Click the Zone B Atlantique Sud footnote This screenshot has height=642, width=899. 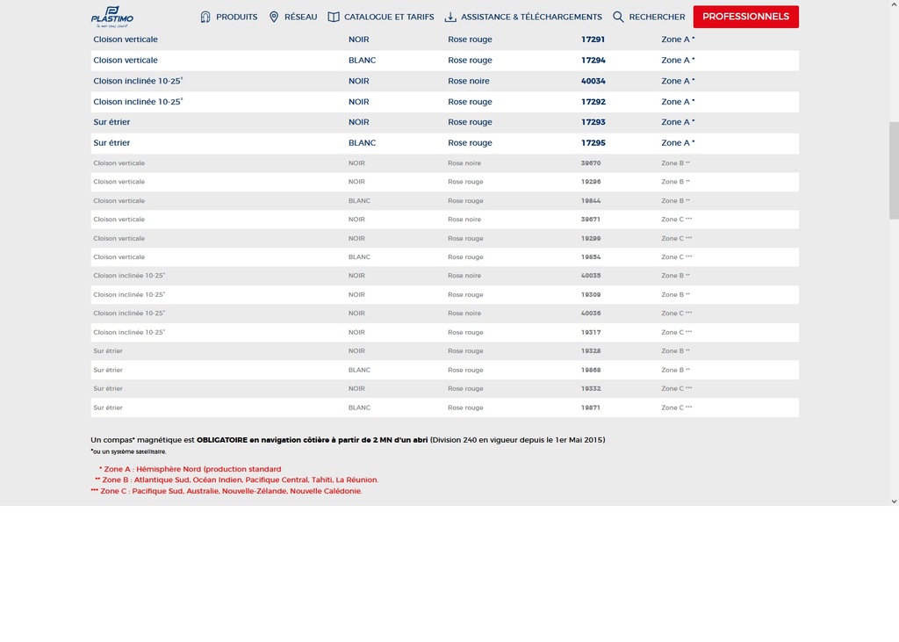tap(237, 480)
